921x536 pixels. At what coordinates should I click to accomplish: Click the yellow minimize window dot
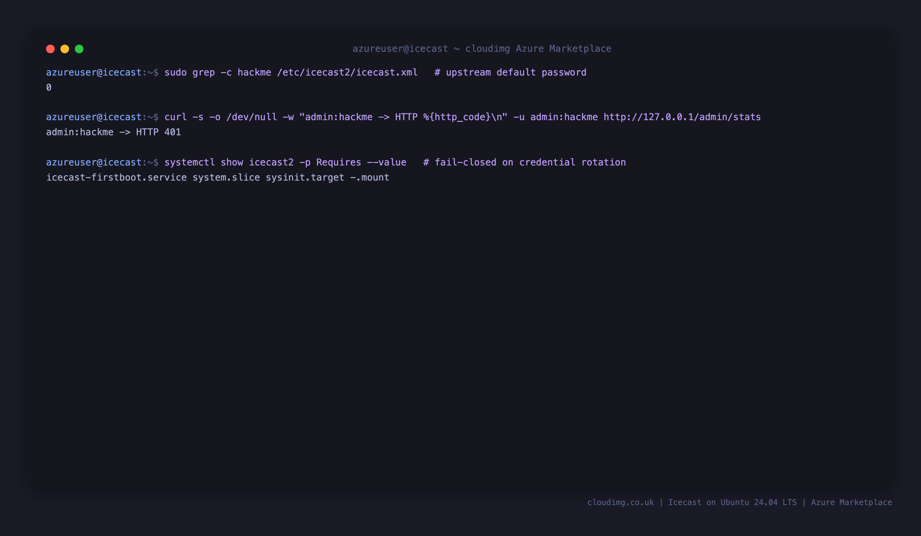tap(65, 49)
